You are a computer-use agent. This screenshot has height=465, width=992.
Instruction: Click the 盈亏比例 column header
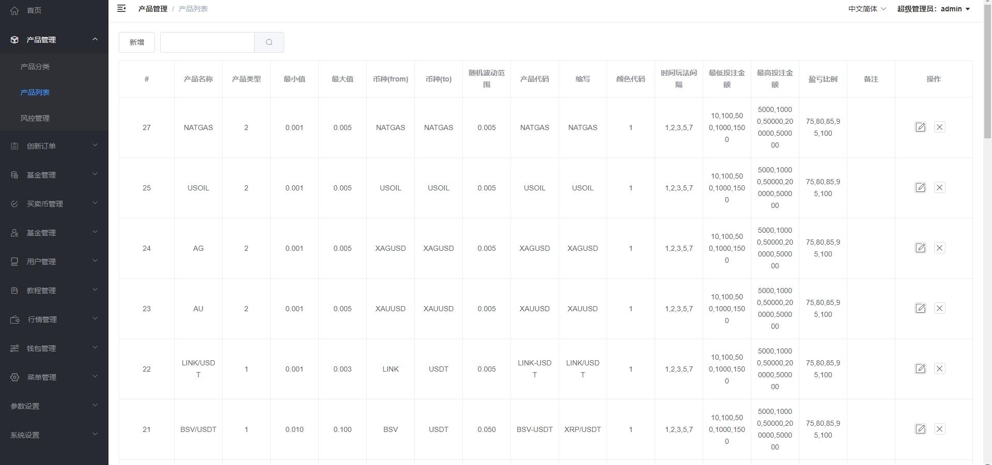tap(823, 79)
